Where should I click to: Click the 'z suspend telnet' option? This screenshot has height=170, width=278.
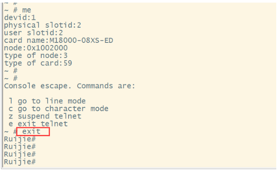coord(45,116)
